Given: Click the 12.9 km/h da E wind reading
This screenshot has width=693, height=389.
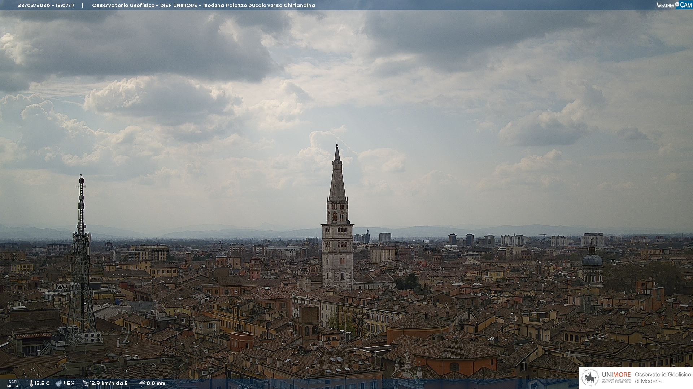Looking at the screenshot, I should point(109,384).
